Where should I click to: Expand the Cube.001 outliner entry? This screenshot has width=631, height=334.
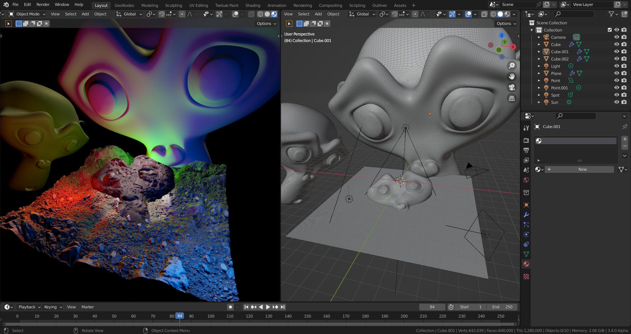539,52
